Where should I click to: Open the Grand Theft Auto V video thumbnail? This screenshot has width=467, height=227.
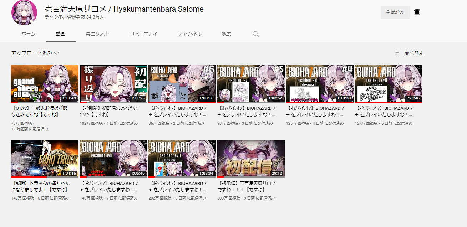[45, 83]
